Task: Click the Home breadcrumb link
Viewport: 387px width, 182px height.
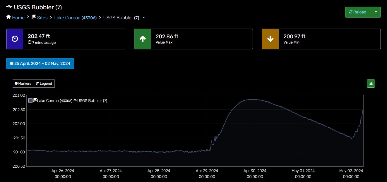Action: tap(15, 18)
